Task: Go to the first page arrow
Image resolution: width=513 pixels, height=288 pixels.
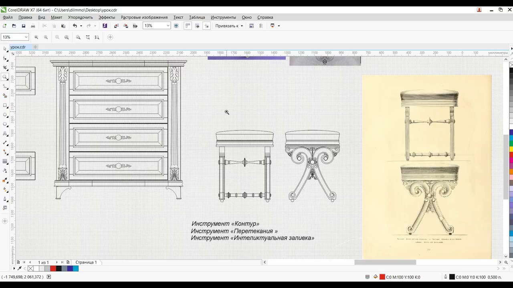Action: click(24, 262)
